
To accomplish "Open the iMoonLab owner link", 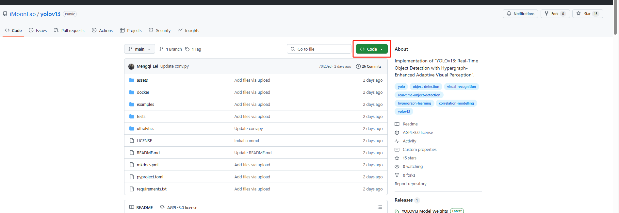I will [x=23, y=14].
